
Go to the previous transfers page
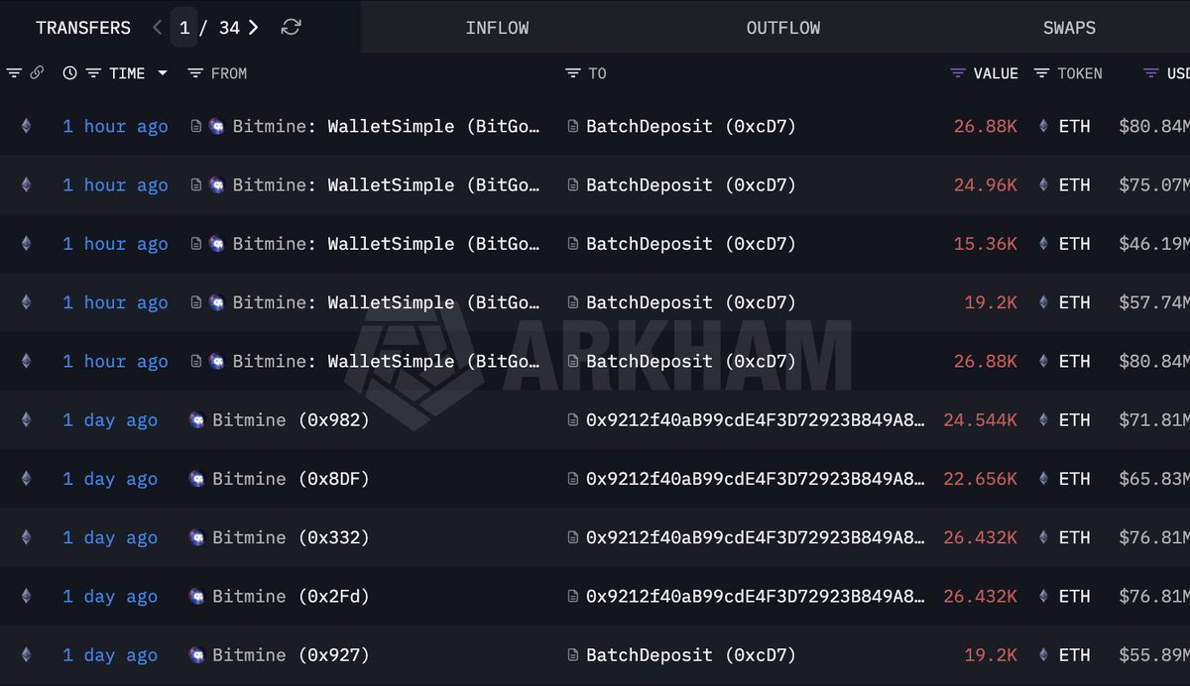coord(158,28)
